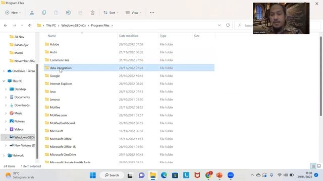
Task: Select Documents in navigation pane
Action: [22, 97]
